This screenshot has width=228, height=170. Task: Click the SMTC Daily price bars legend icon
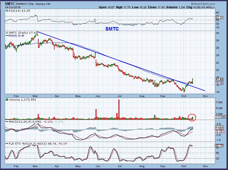point(7,33)
